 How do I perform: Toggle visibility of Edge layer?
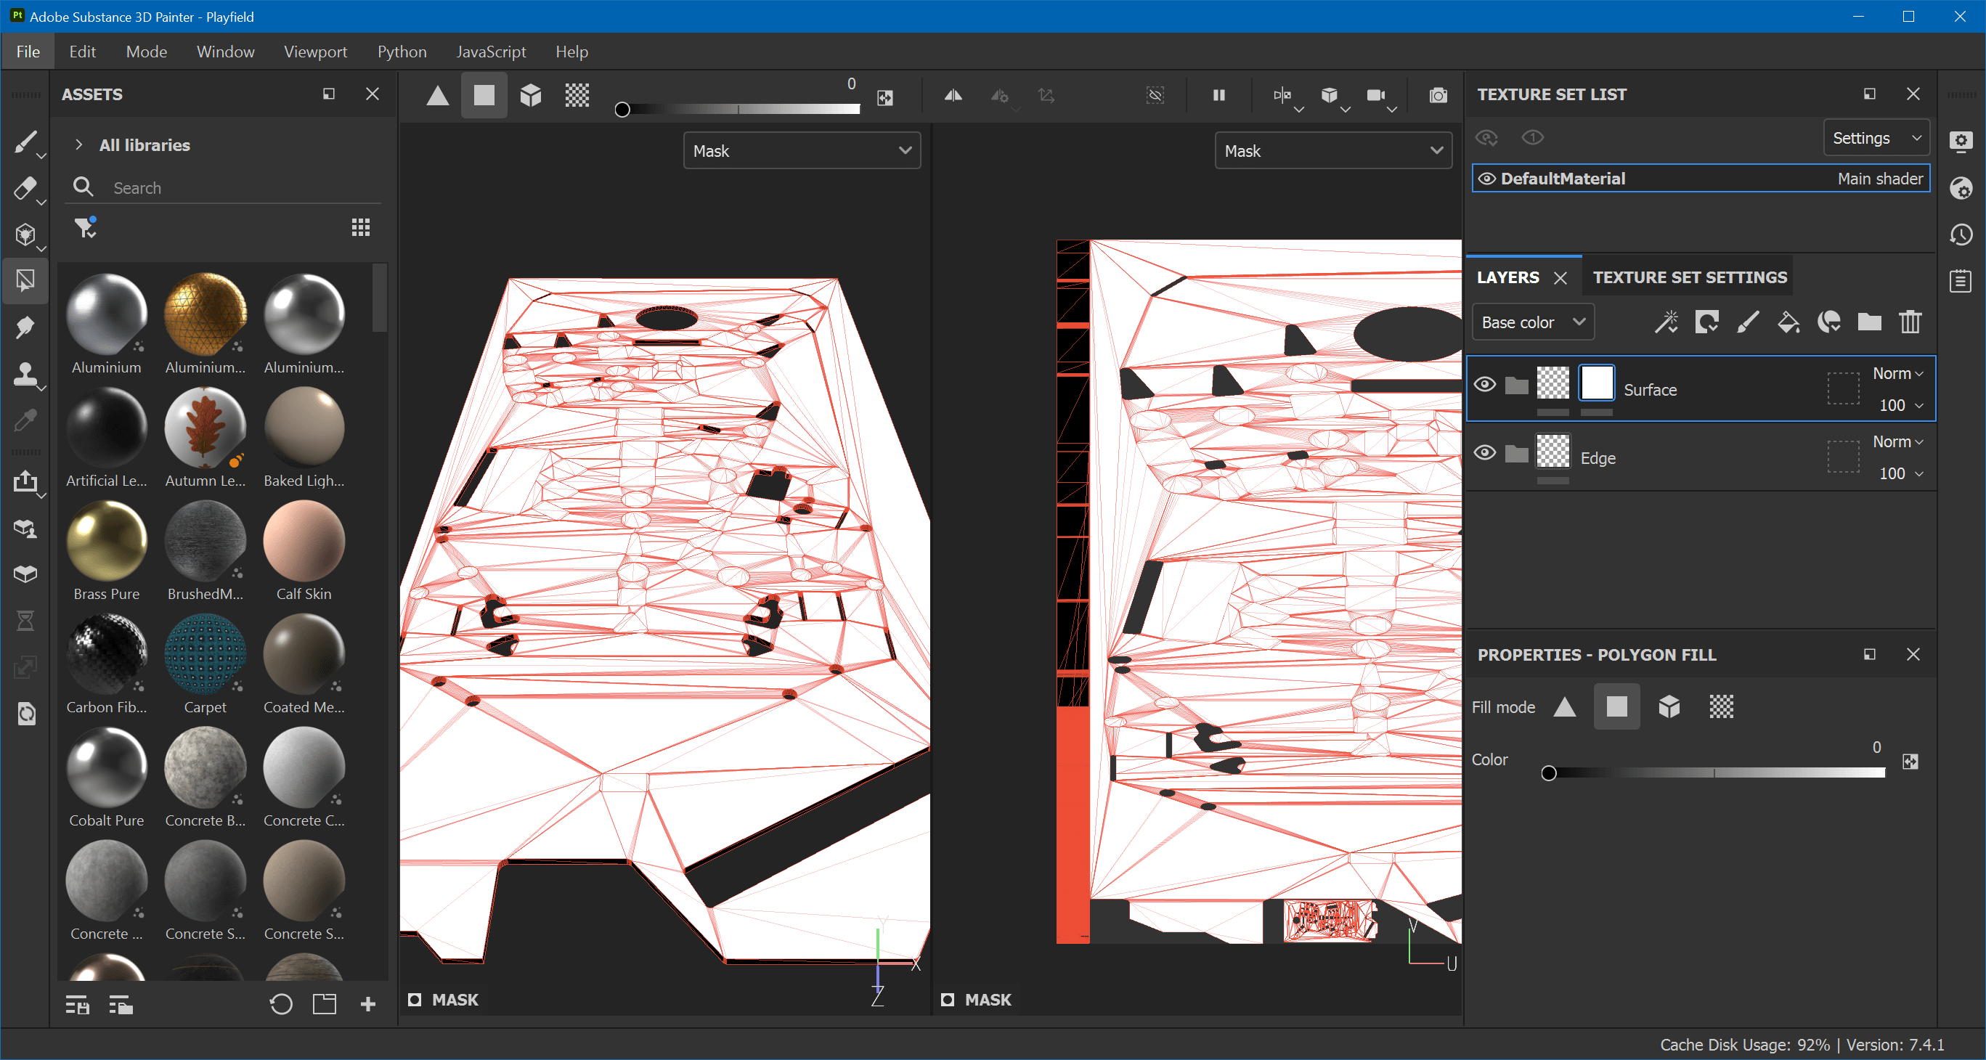click(1486, 457)
